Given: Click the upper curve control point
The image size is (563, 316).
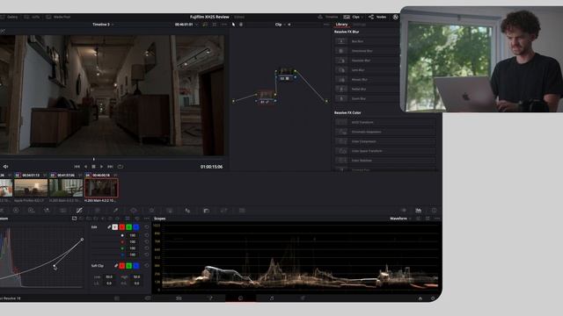Looking at the screenshot, I should coord(82,240).
